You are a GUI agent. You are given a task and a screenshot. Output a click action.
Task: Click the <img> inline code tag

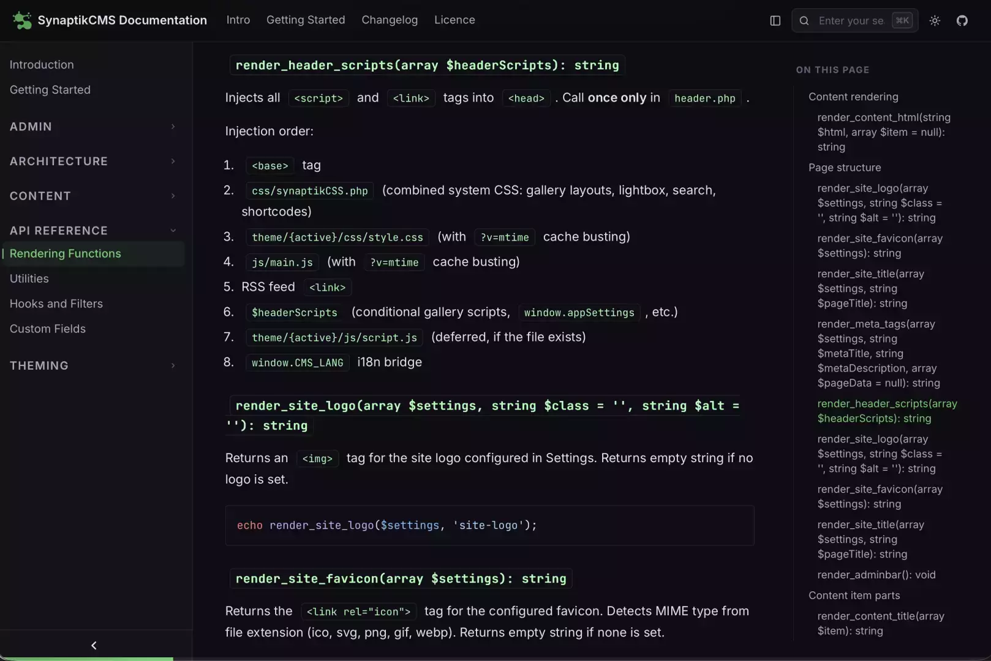click(x=317, y=459)
